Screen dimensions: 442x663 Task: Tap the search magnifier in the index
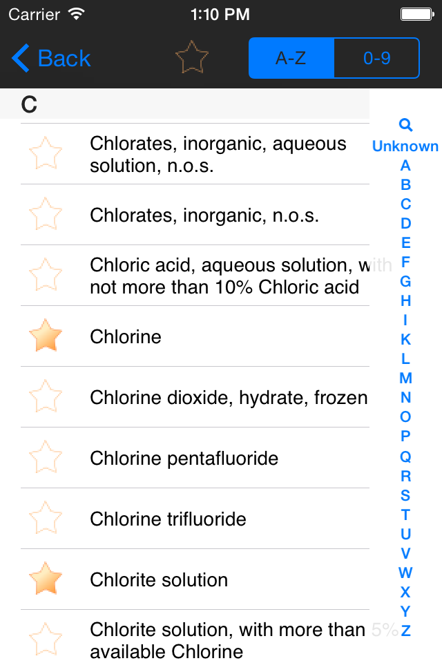(x=405, y=125)
